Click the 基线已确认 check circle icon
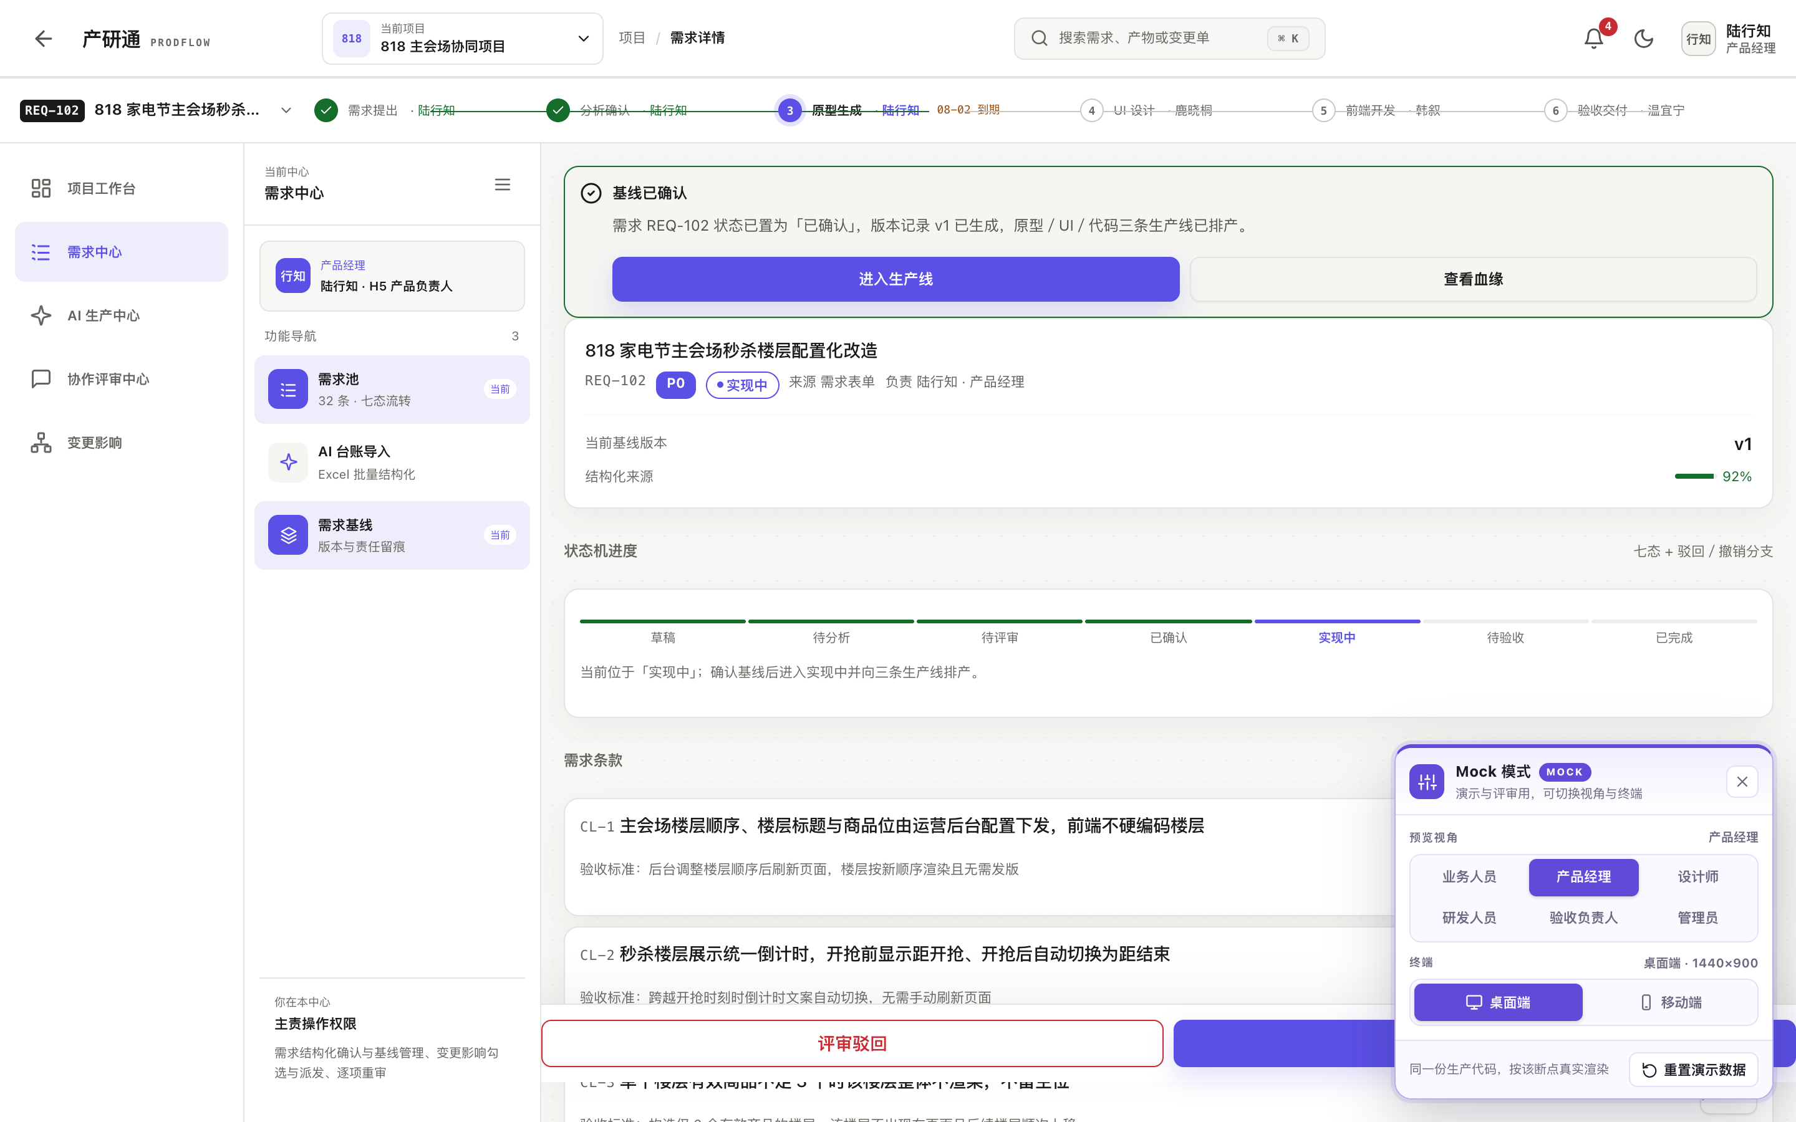 click(591, 193)
